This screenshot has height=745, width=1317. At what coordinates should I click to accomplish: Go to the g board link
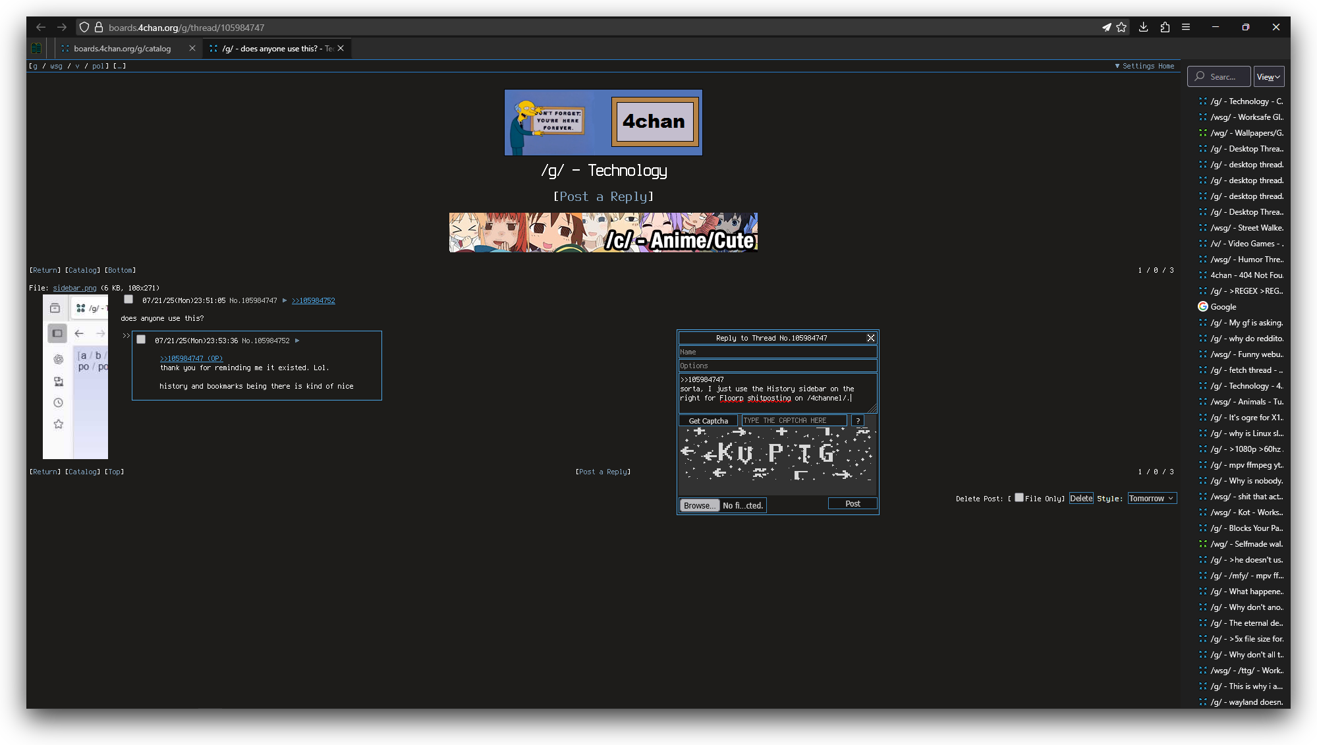tap(34, 66)
